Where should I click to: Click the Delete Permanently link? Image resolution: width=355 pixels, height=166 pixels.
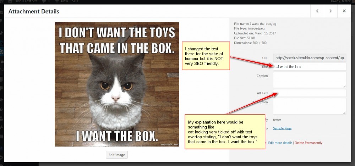pos(308,143)
